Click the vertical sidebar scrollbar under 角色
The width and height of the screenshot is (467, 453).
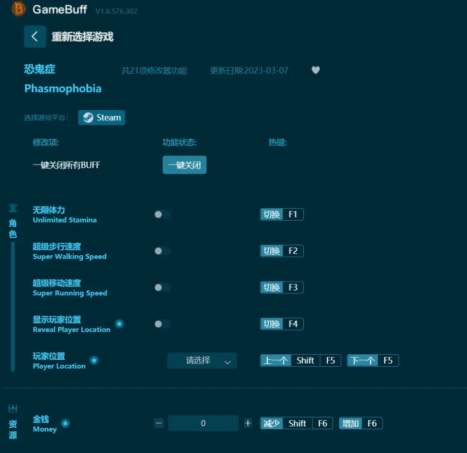coord(13,307)
